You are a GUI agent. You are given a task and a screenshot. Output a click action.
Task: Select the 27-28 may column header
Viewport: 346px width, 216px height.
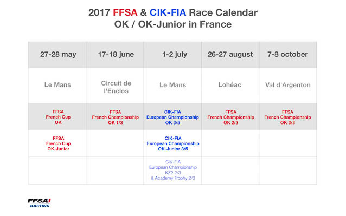tap(58, 54)
